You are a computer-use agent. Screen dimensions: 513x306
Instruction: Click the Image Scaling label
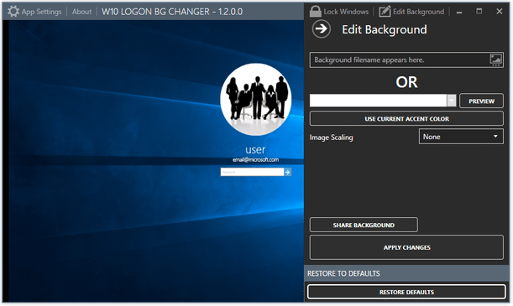(331, 137)
